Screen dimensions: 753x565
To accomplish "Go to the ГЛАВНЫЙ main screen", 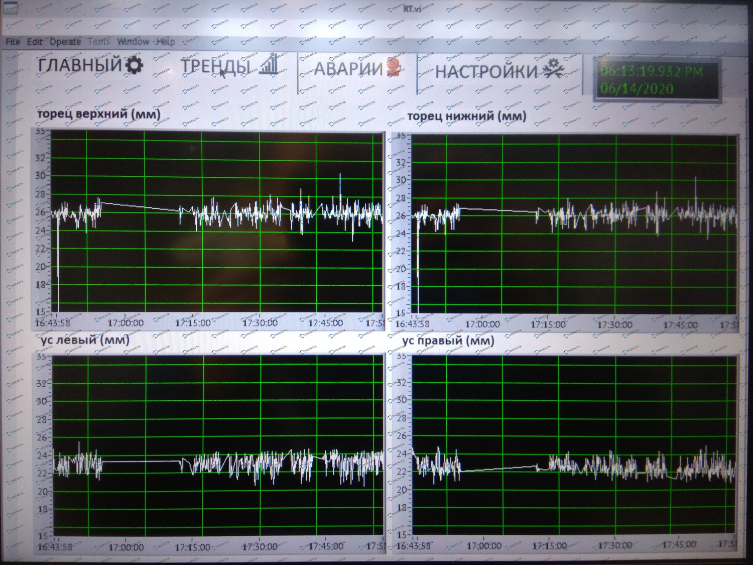I will tap(80, 65).
